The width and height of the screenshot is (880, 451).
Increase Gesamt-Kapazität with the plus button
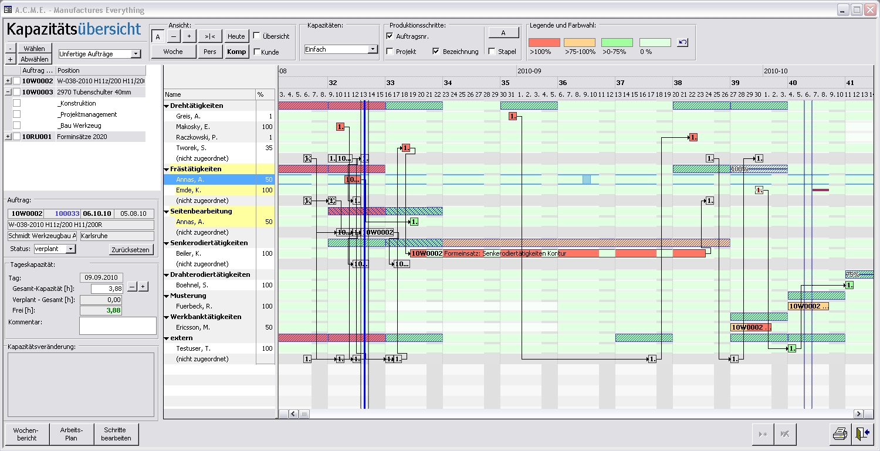144,287
